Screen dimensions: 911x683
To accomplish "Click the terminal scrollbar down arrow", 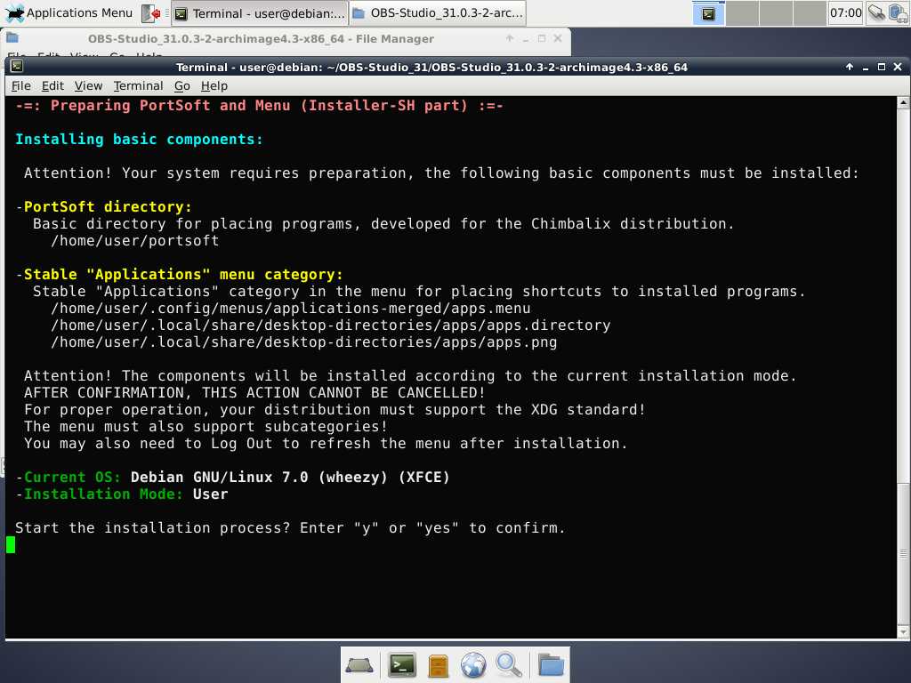I will 903,631.
